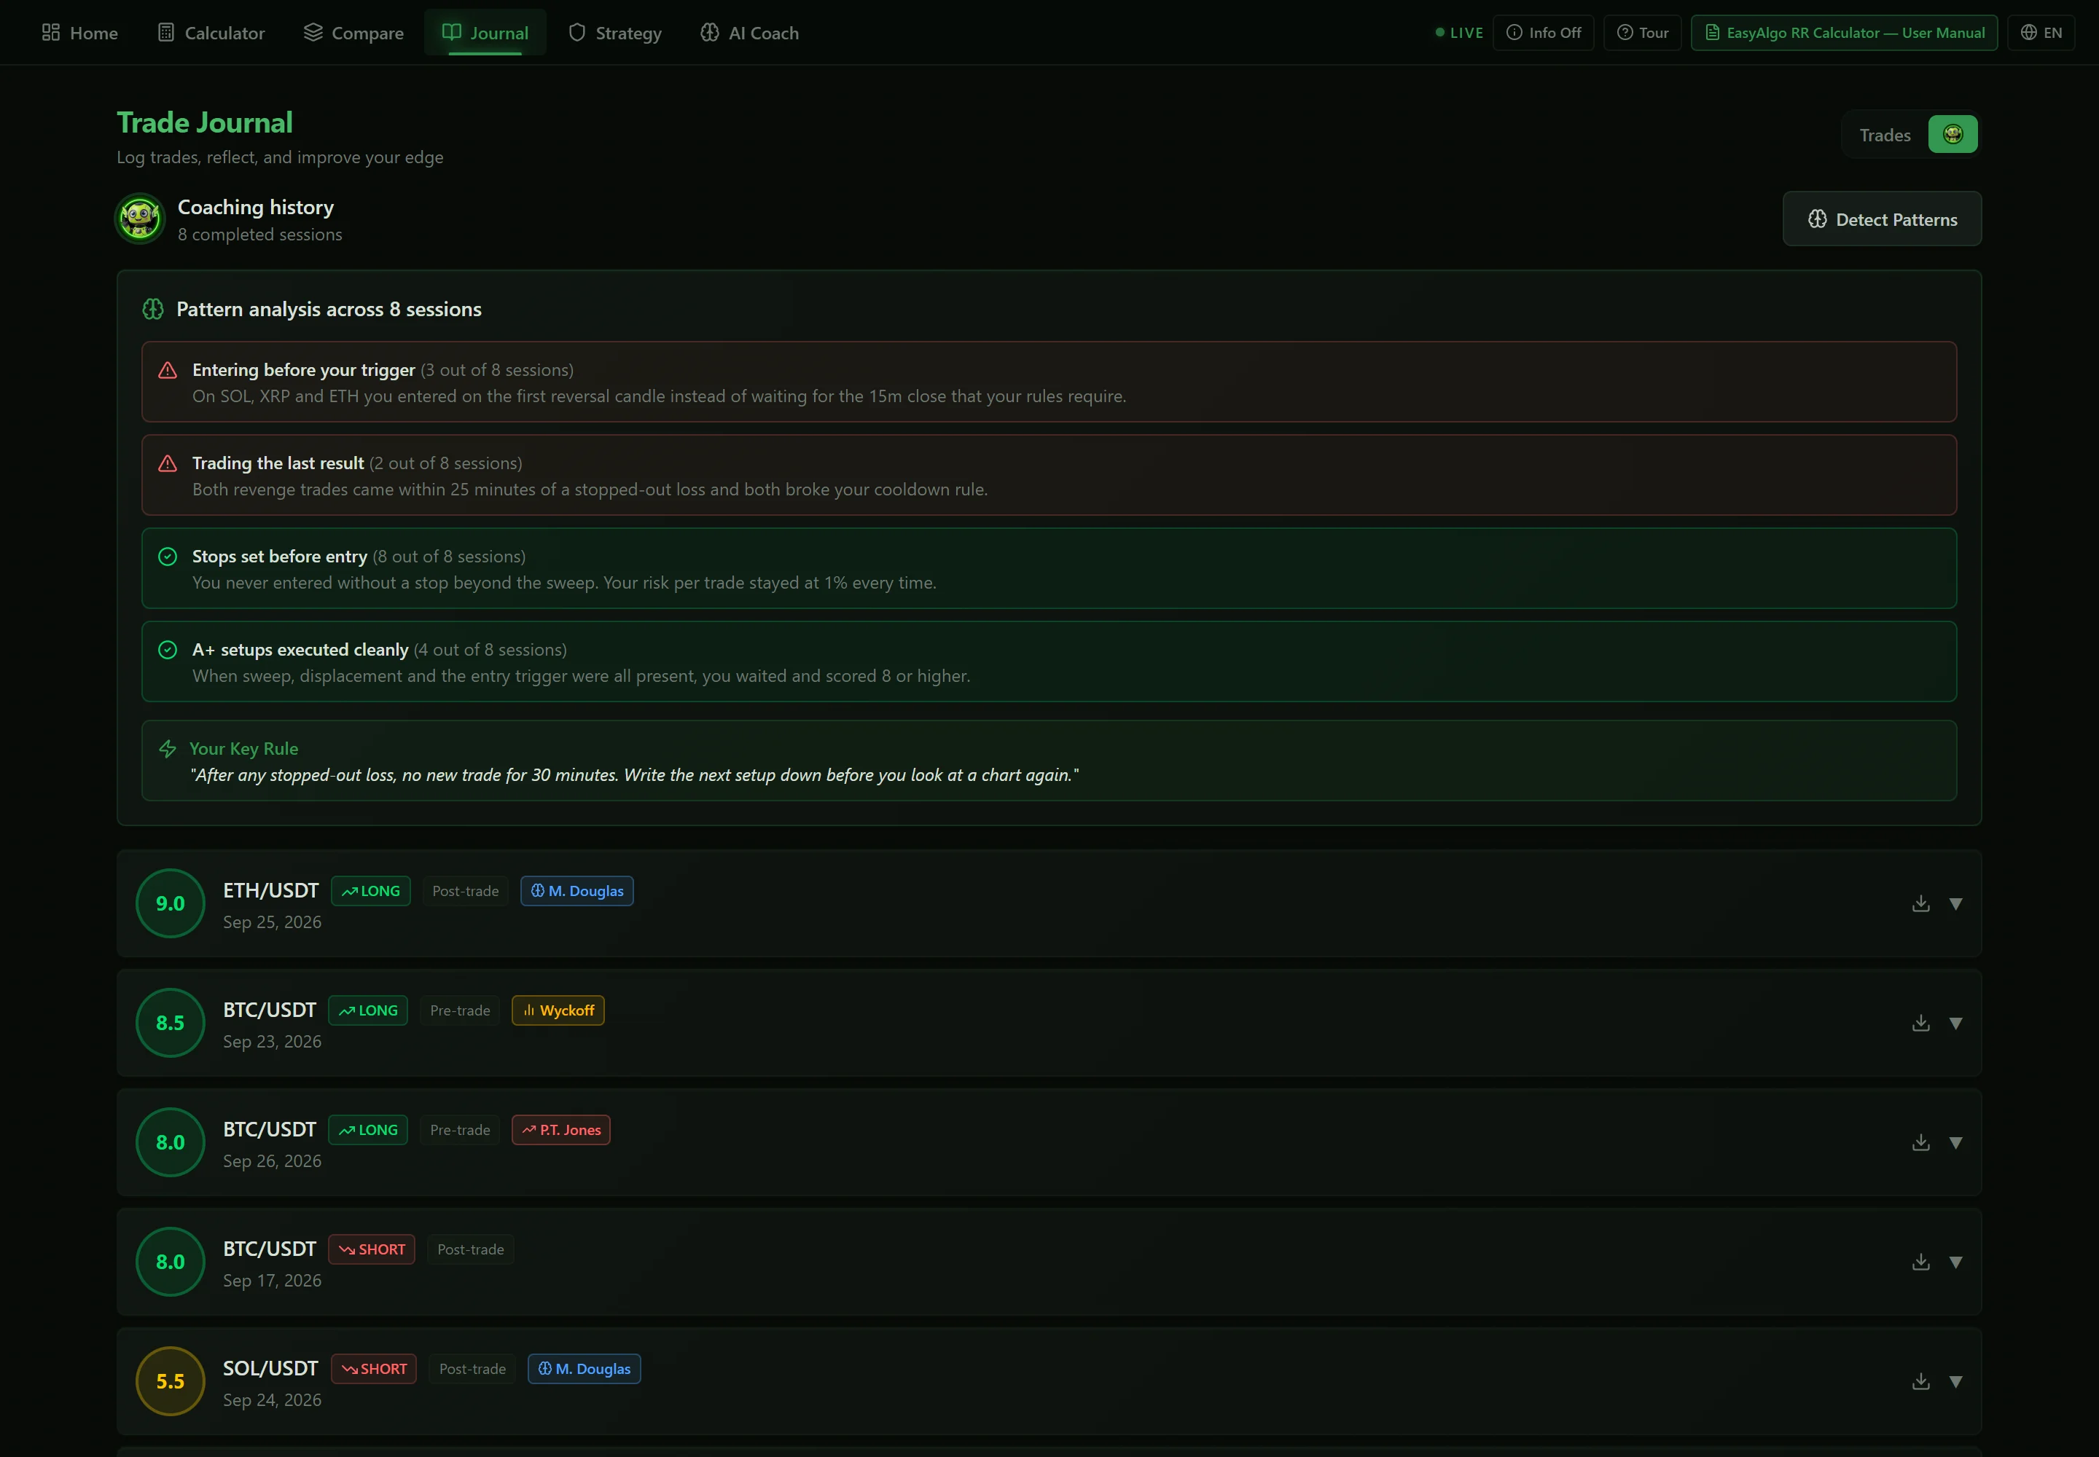Screen dimensions: 2099x1457
Task: Open the AI Coach tab
Action: click(750, 33)
